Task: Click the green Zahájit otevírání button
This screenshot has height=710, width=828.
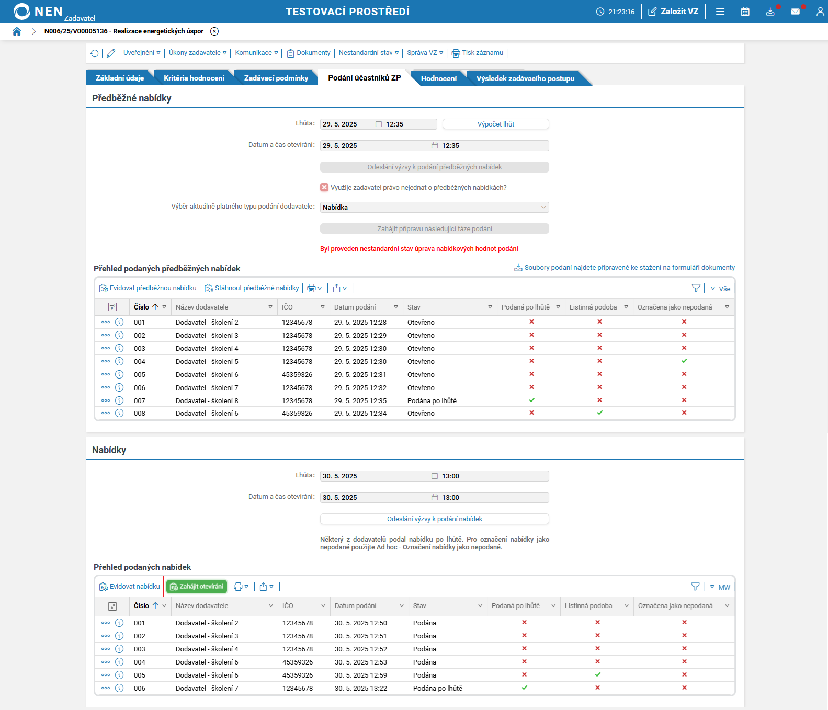Action: (196, 587)
